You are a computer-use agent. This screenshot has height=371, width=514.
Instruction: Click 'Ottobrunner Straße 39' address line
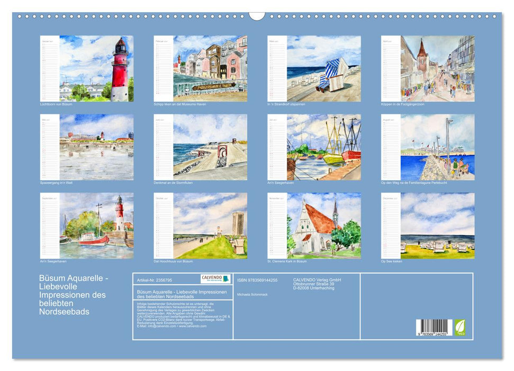[314, 284]
